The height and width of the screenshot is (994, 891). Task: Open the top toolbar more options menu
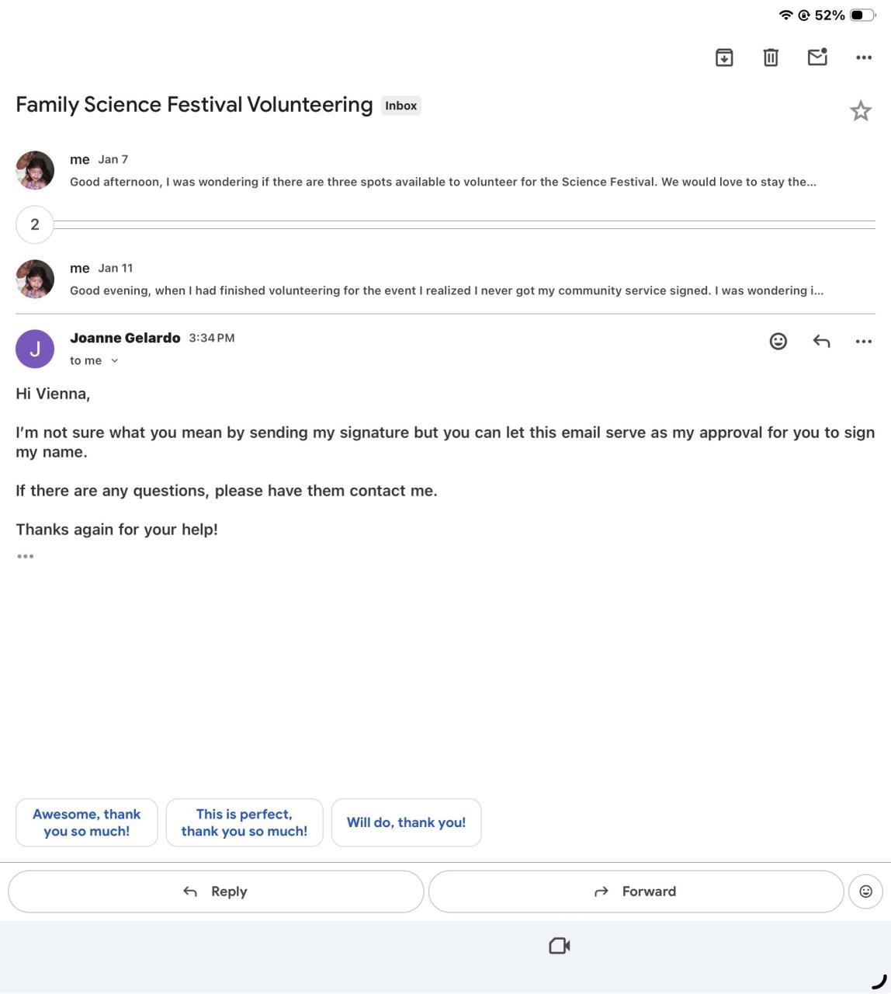864,57
